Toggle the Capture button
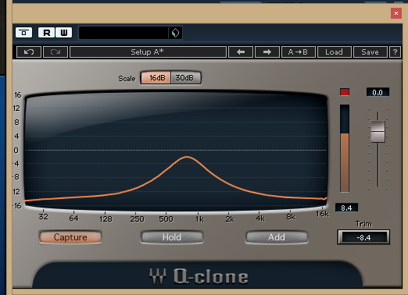This screenshot has width=408, height=295. [x=70, y=237]
